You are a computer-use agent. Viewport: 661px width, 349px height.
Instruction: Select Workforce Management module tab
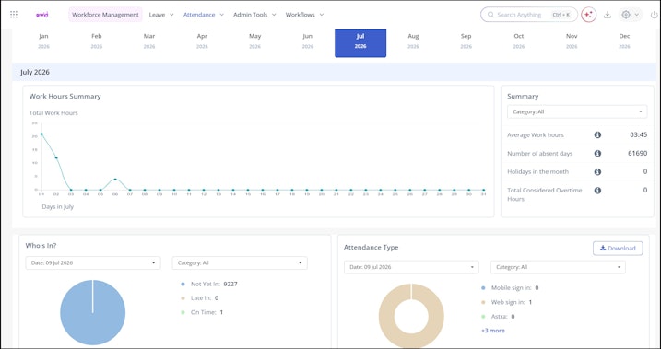tap(105, 15)
